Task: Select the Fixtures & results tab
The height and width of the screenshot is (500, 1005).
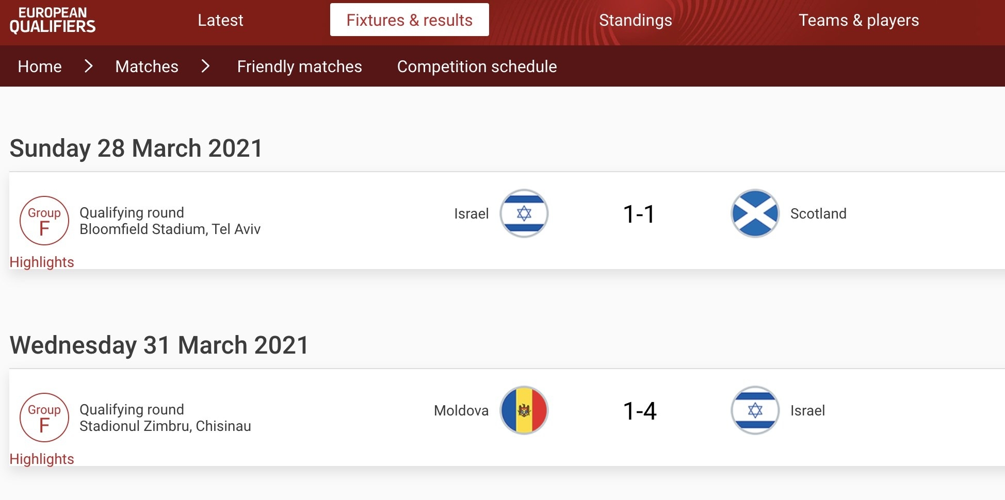Action: pos(410,20)
